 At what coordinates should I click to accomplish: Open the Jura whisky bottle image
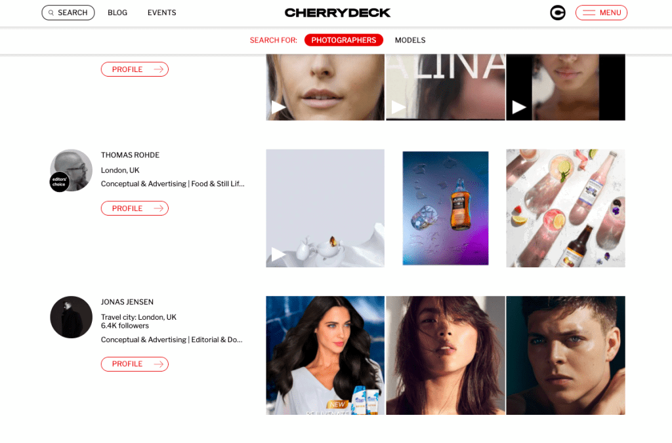pyautogui.click(x=446, y=208)
